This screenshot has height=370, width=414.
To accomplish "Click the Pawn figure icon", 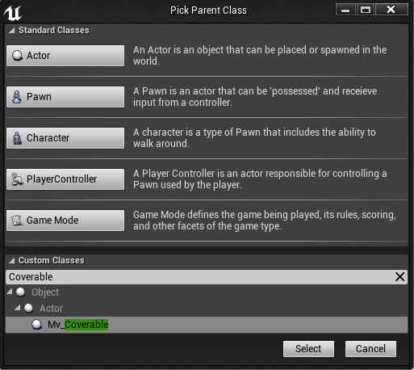I will tap(17, 97).
